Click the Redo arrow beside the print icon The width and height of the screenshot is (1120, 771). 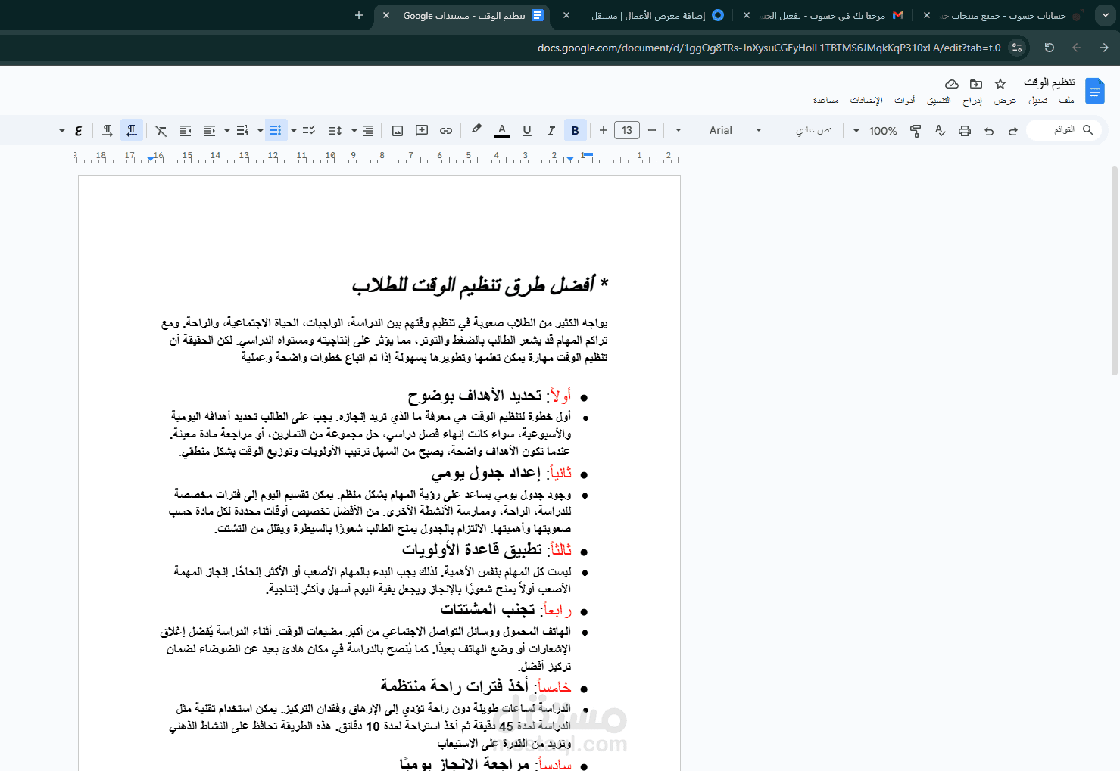click(989, 131)
